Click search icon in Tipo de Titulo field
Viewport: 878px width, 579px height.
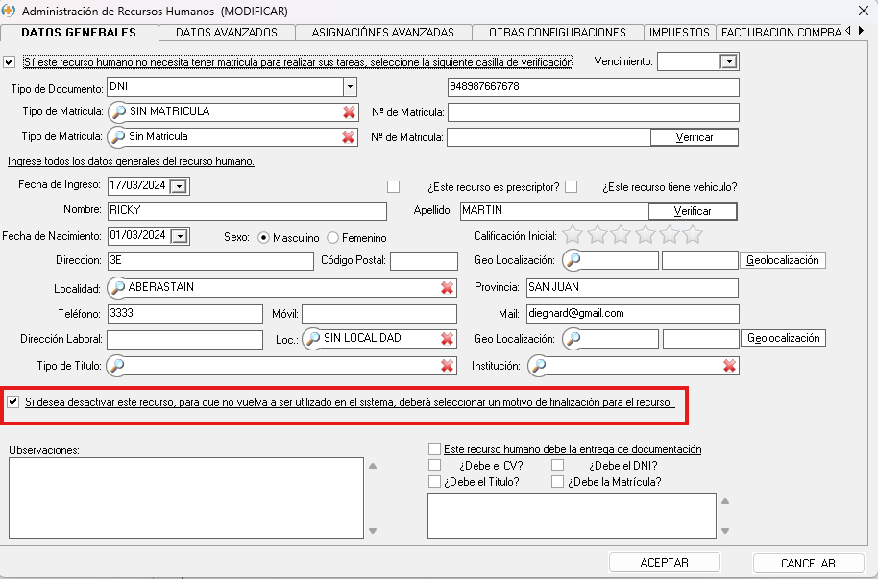(x=118, y=366)
